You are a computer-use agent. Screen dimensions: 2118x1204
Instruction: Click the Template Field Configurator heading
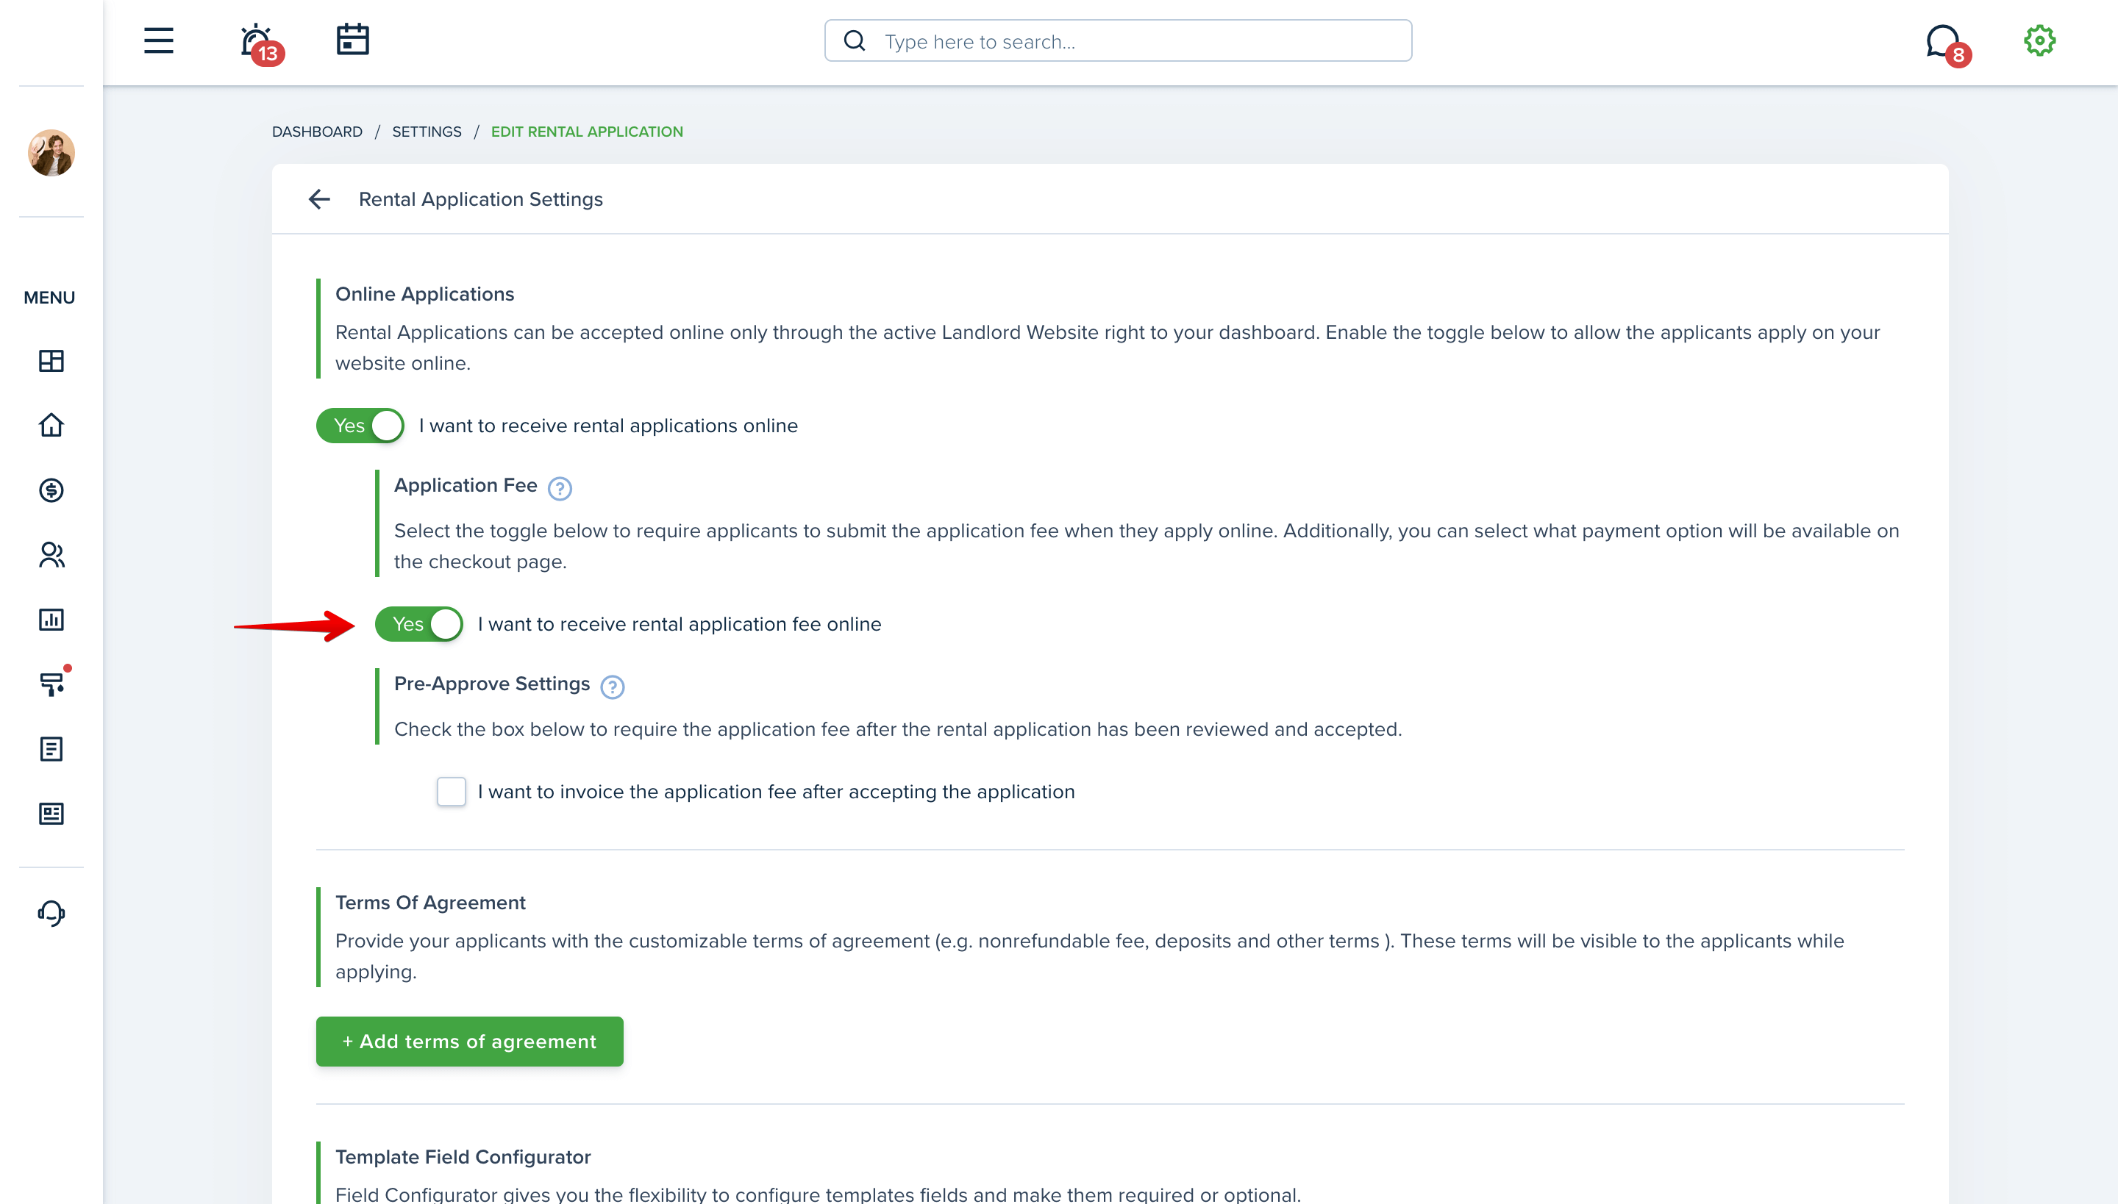463,1157
